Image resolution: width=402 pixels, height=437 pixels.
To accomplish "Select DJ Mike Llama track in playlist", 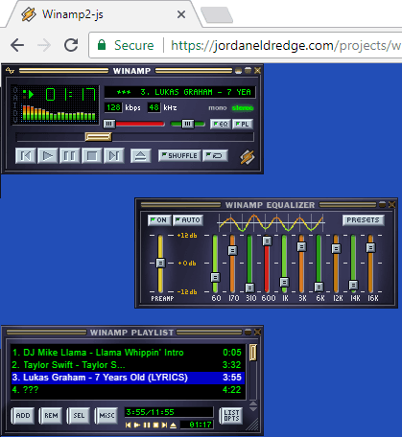I will pos(128,353).
